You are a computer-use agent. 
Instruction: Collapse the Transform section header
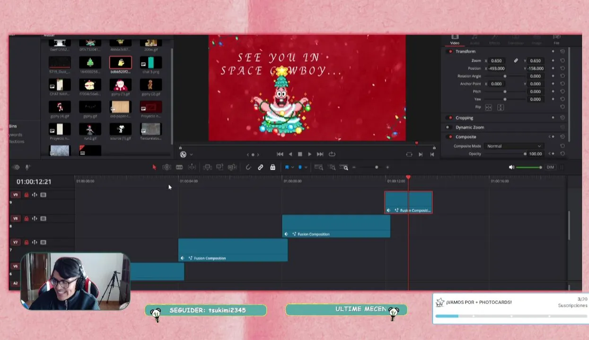pyautogui.click(x=466, y=51)
